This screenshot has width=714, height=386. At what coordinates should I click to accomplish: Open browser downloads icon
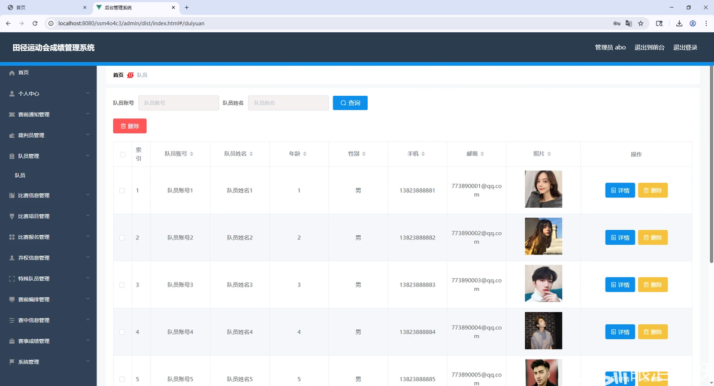[679, 23]
